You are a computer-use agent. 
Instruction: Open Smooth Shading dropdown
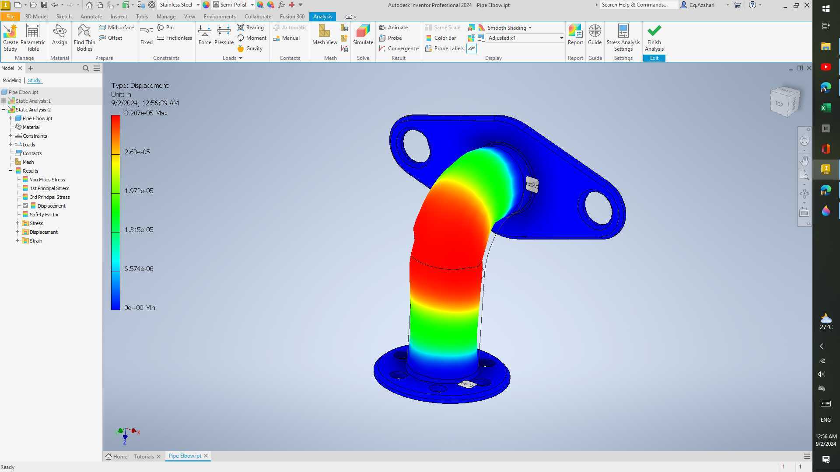[530, 28]
